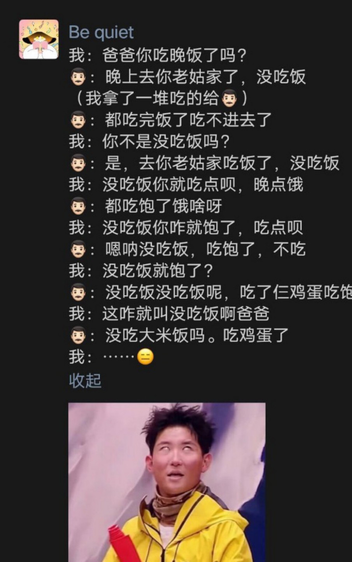Screen dimensions: 352x562
Task: Select the line 没吃饭你咋就饱了，吃点呗
Action: 203,227
